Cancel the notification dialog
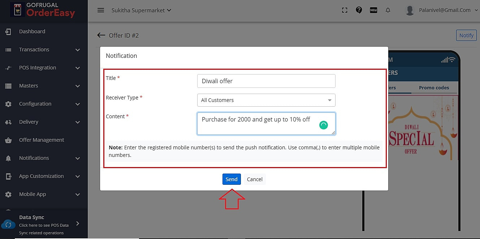Viewport: 480px width, 239px height. [255, 179]
